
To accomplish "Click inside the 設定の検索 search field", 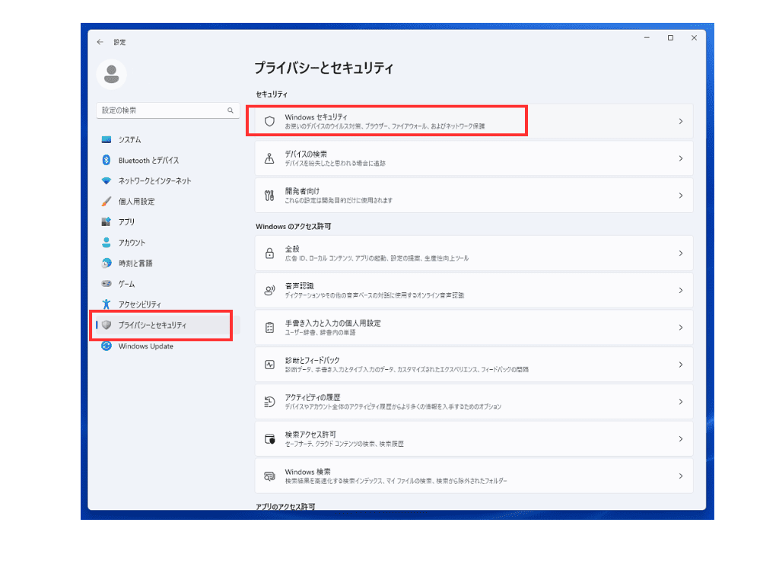I will coord(167,110).
